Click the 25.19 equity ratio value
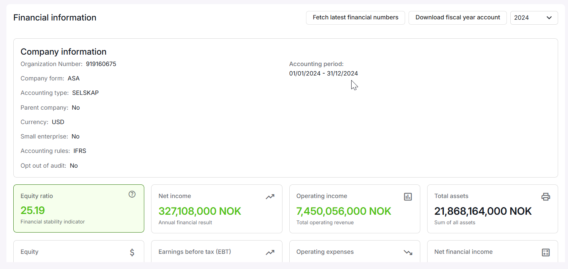The image size is (568, 269). (33, 210)
